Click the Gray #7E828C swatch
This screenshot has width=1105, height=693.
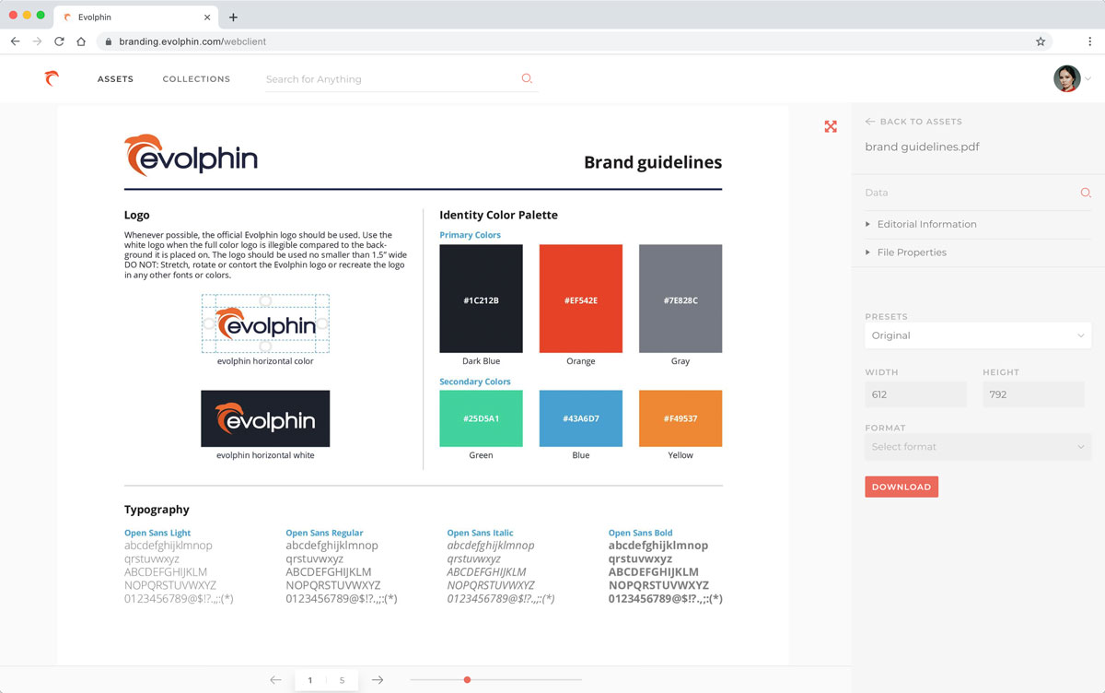tap(680, 299)
